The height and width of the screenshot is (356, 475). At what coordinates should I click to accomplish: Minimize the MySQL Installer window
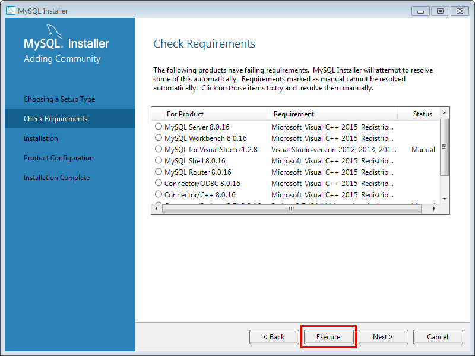coord(420,11)
